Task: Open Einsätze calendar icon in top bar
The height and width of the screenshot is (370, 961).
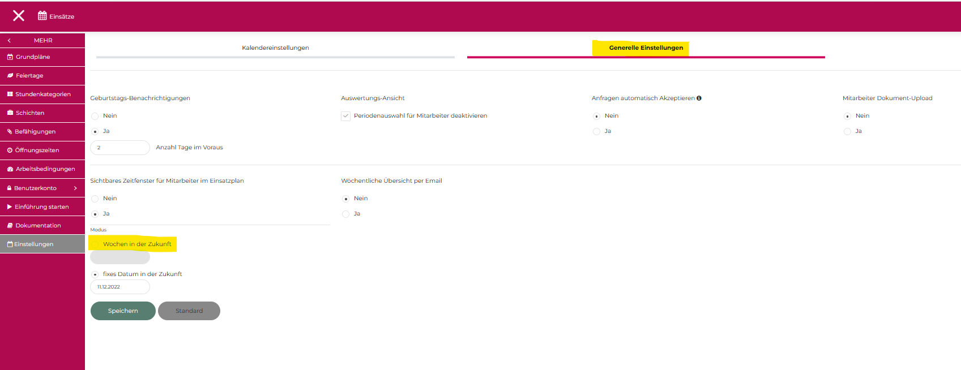Action: point(42,16)
